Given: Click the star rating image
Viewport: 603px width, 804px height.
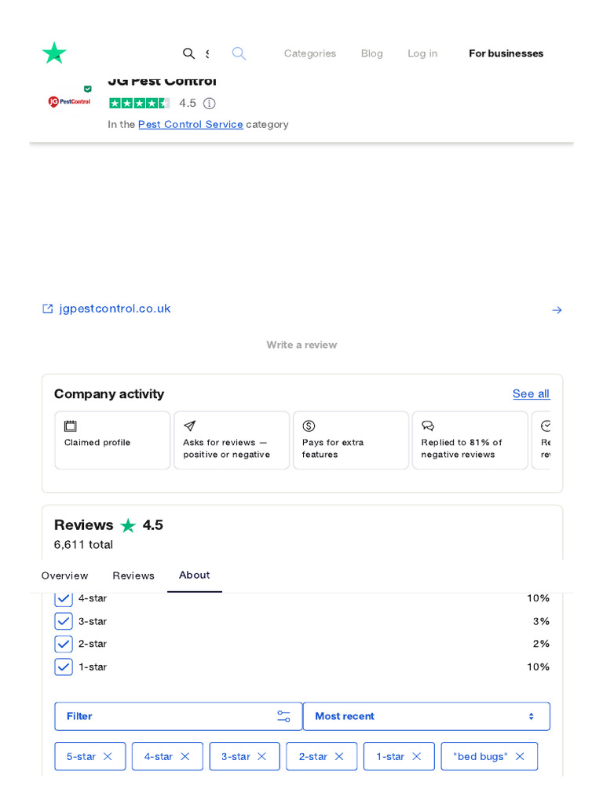Looking at the screenshot, I should coord(139,104).
